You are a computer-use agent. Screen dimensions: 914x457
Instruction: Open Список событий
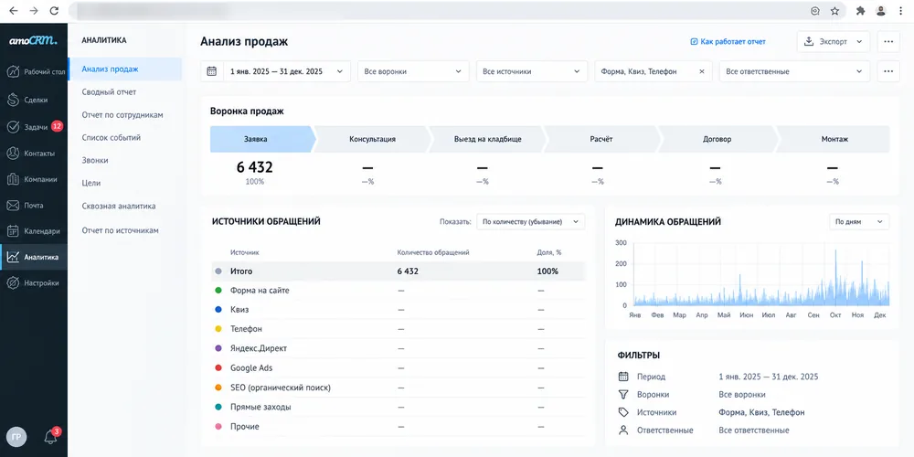[112, 138]
